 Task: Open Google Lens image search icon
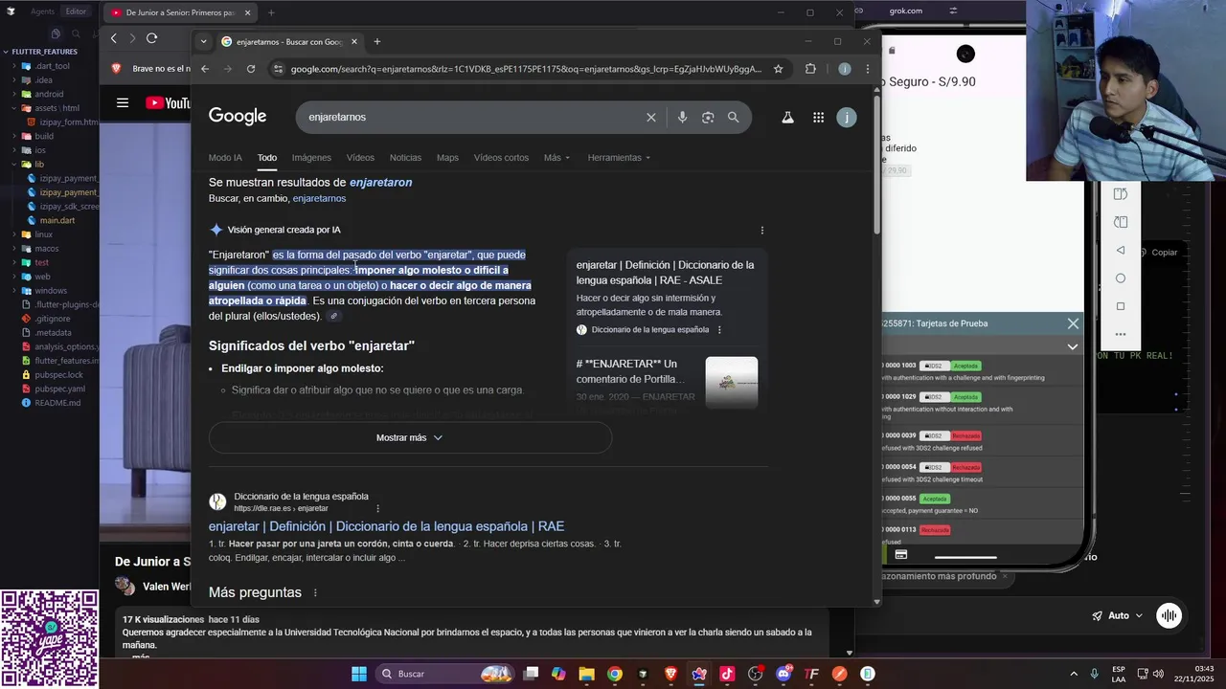[x=708, y=117]
